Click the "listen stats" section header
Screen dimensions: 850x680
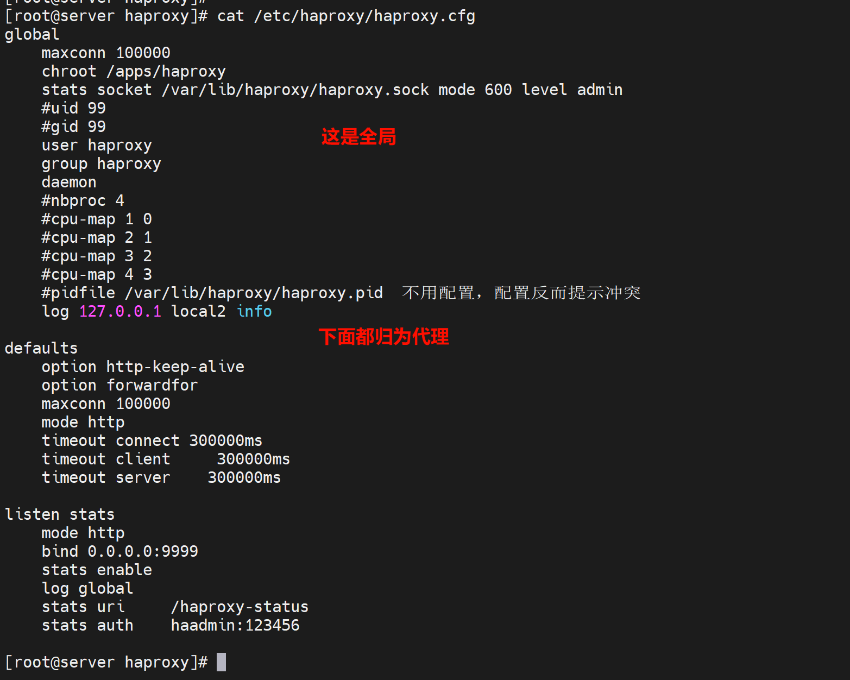[60, 514]
